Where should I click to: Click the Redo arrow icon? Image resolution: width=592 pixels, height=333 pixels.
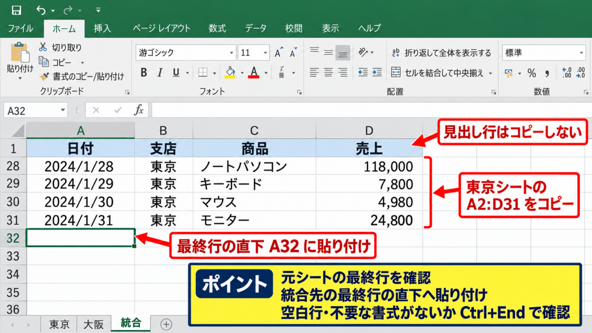click(x=68, y=10)
